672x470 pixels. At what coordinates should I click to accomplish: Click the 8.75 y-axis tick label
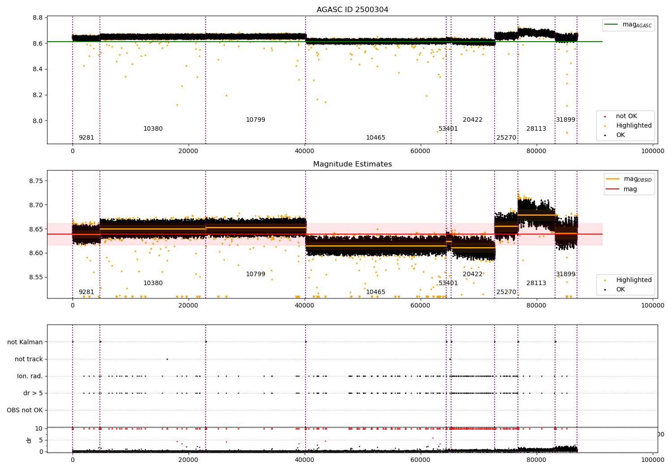36,181
